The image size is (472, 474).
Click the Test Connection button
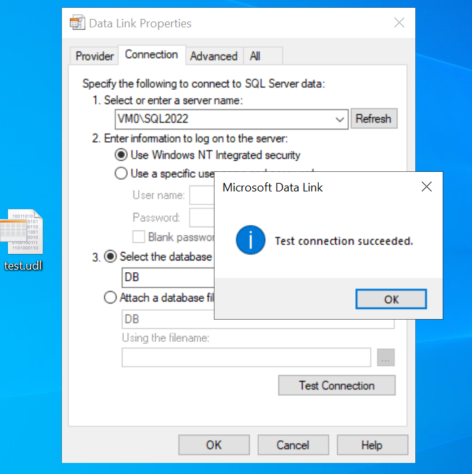tap(336, 385)
